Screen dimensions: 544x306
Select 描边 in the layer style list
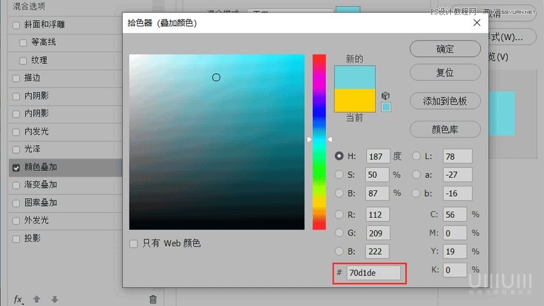[x=33, y=78]
